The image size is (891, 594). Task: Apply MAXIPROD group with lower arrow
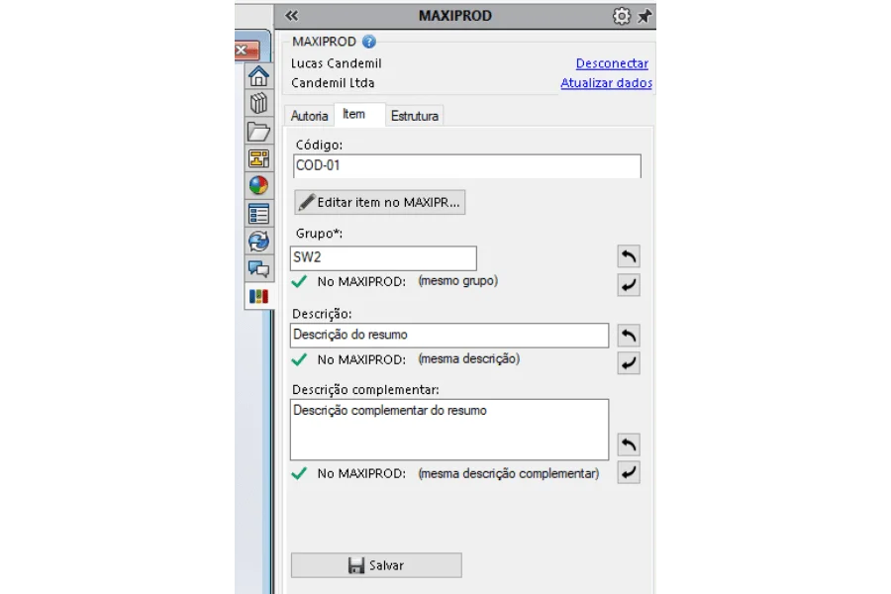[x=629, y=285]
